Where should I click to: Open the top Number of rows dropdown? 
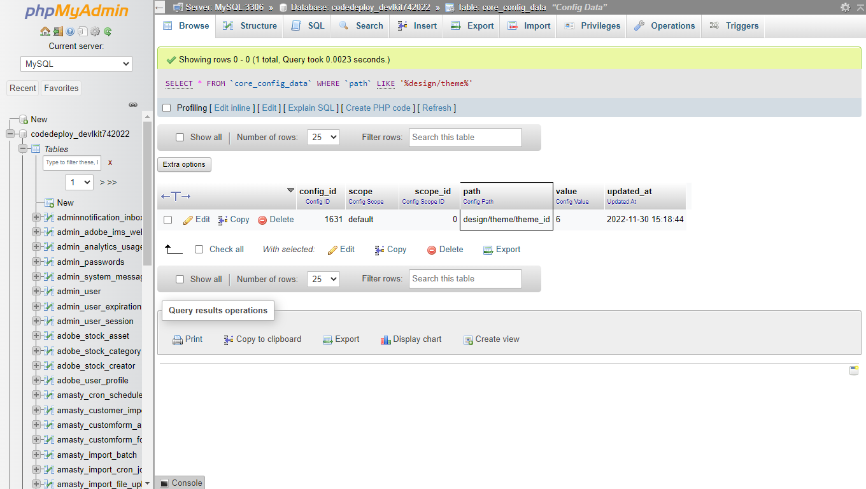(x=323, y=137)
